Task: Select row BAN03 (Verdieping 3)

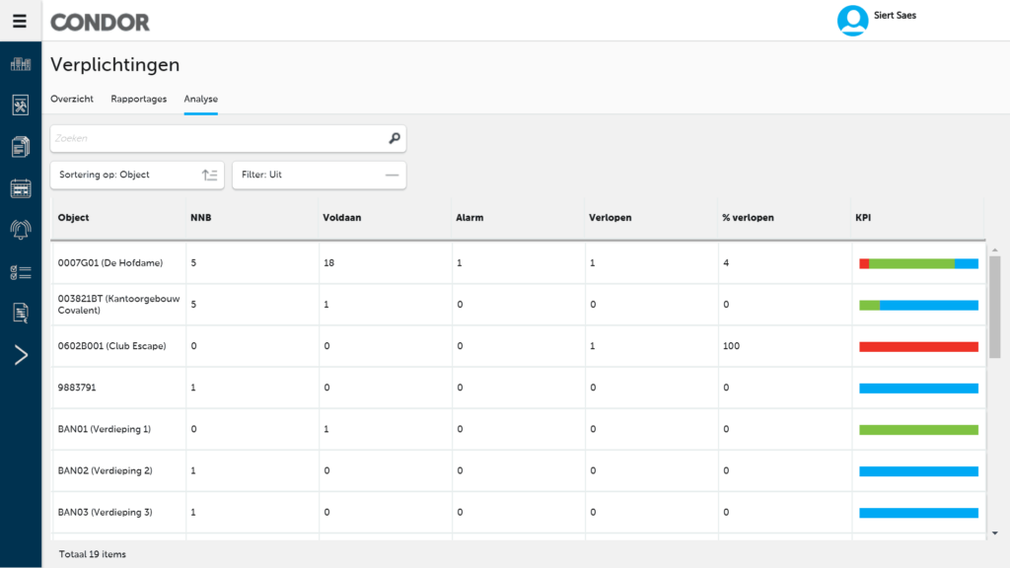Action: 518,513
